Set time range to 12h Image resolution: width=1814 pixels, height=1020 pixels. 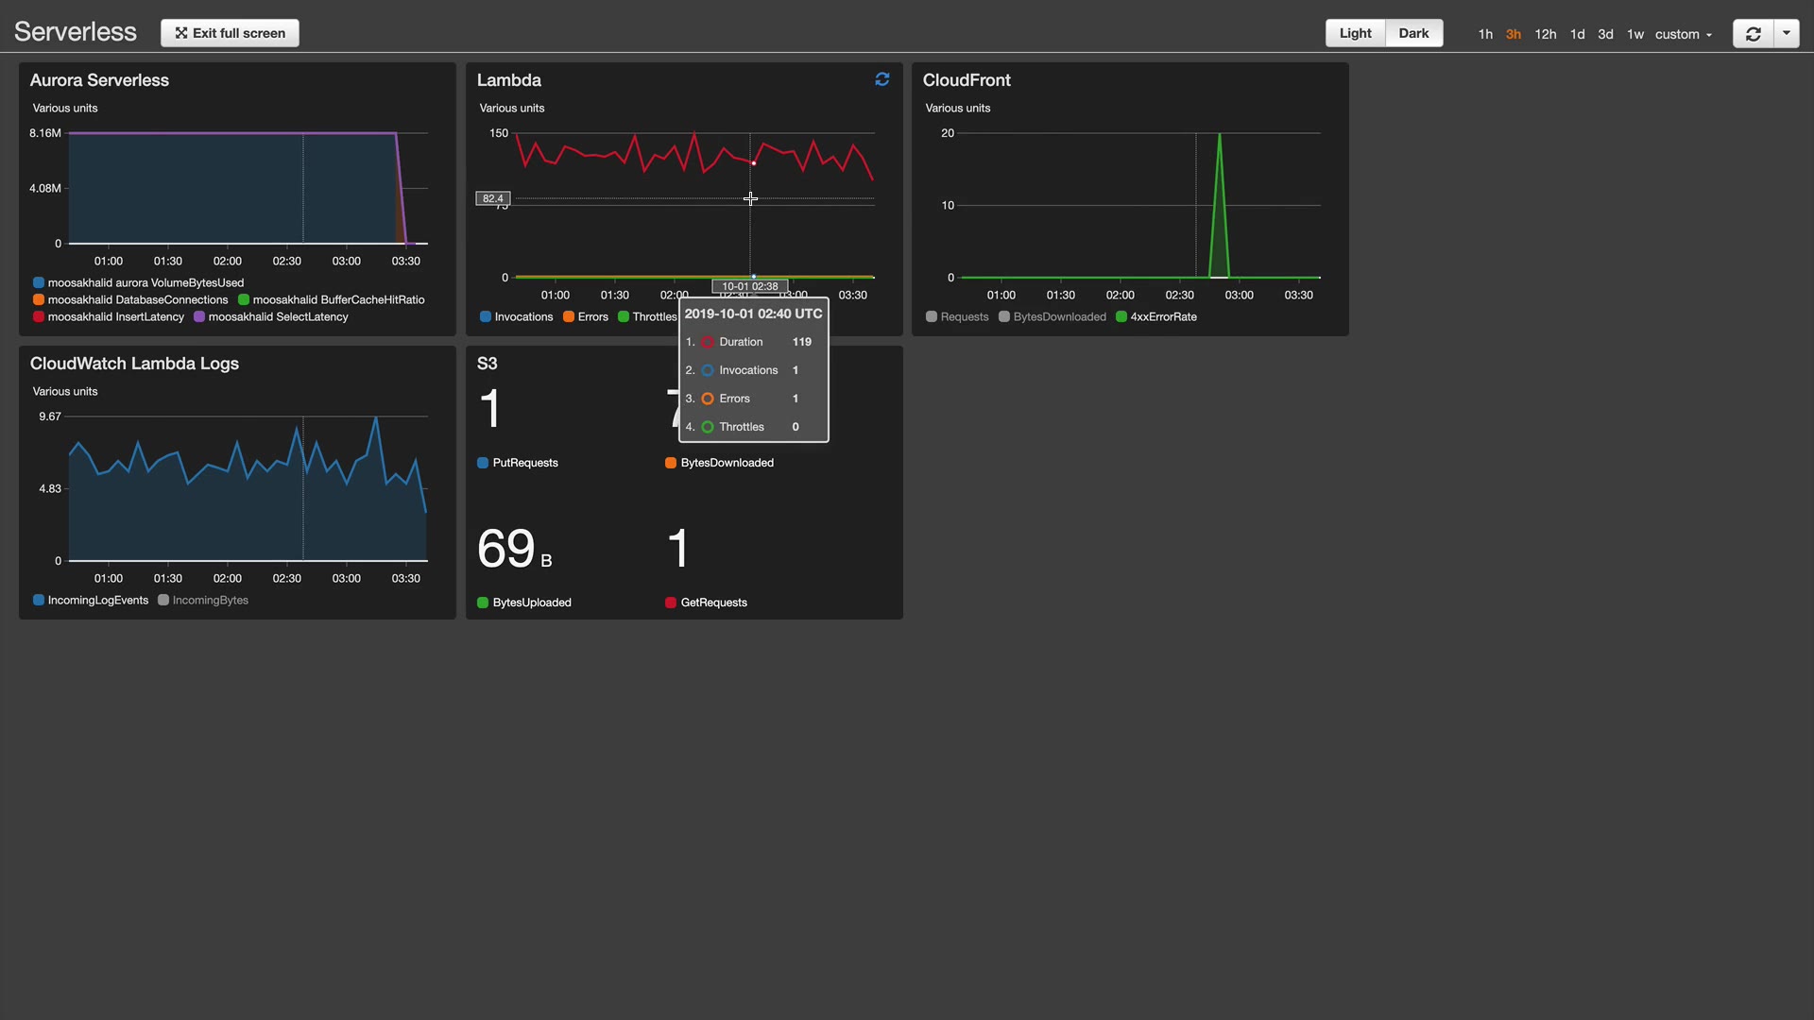(1545, 34)
